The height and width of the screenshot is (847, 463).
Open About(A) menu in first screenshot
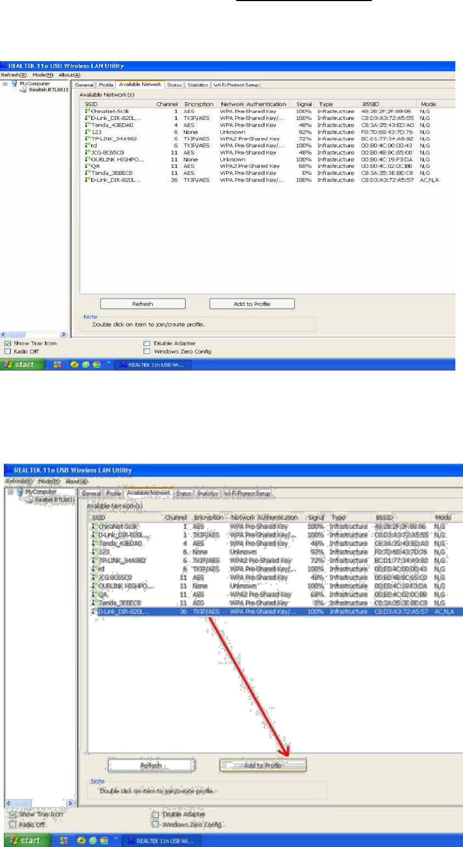click(x=70, y=74)
